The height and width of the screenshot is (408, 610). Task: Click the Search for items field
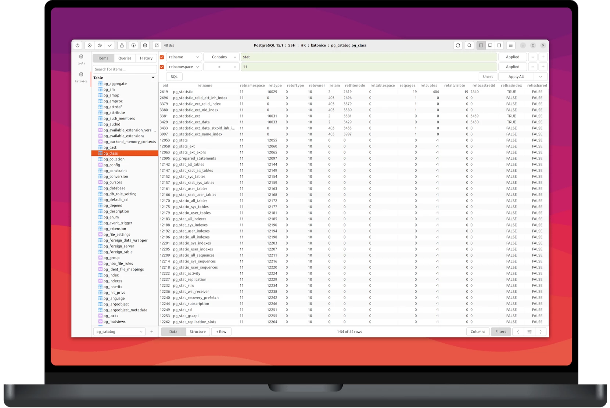click(124, 69)
